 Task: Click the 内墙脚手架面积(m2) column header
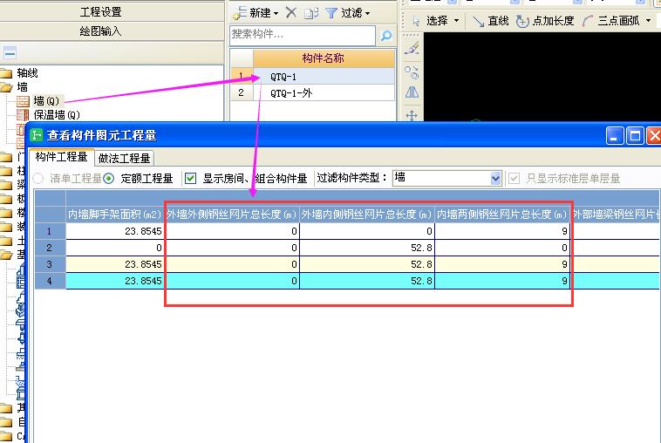(x=114, y=215)
